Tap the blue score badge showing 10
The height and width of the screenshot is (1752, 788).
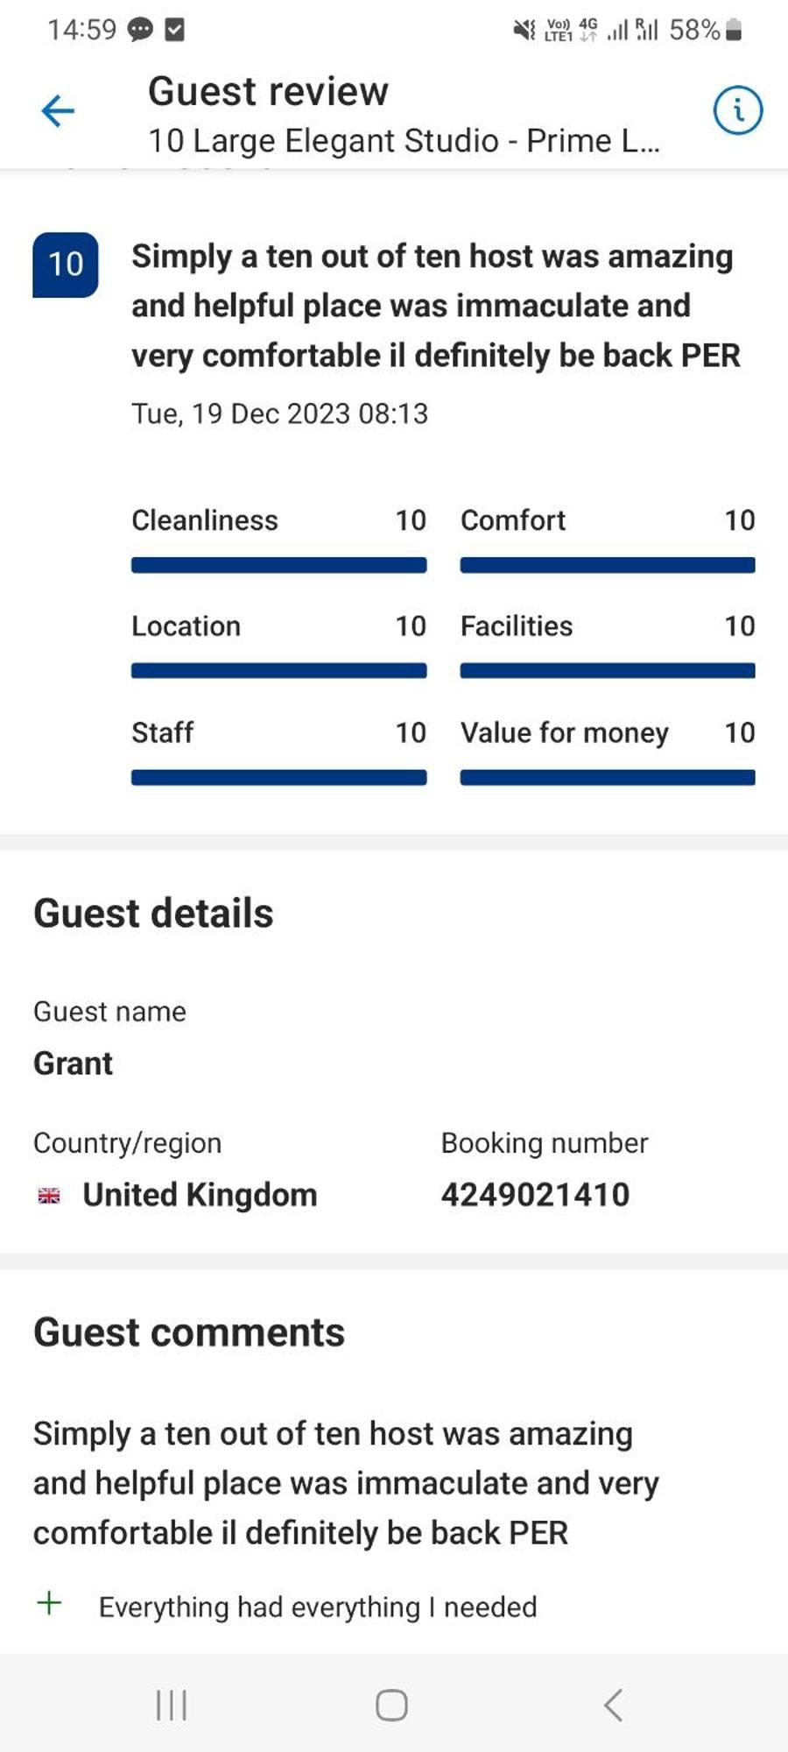pyautogui.click(x=66, y=265)
